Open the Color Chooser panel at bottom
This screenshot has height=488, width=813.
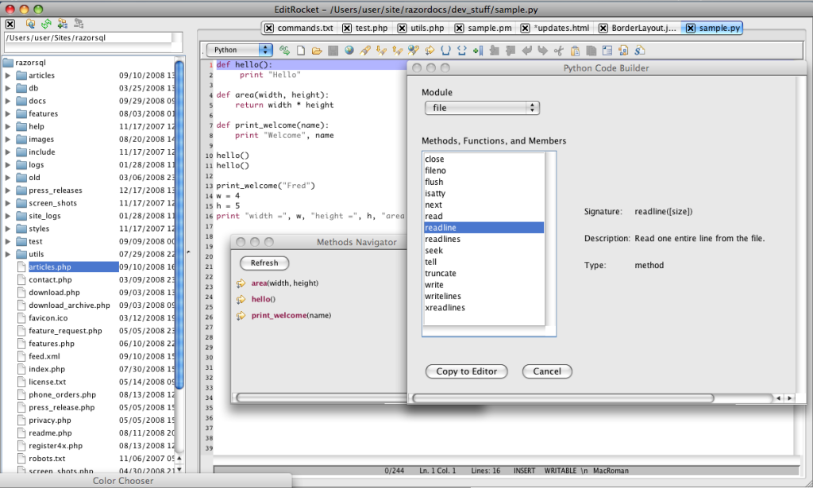coord(123,481)
